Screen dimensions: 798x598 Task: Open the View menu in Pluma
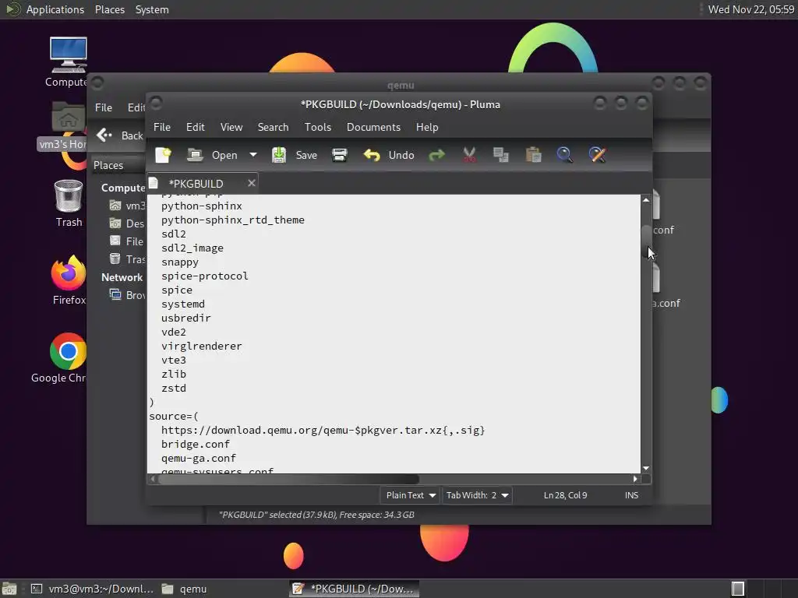(231, 127)
